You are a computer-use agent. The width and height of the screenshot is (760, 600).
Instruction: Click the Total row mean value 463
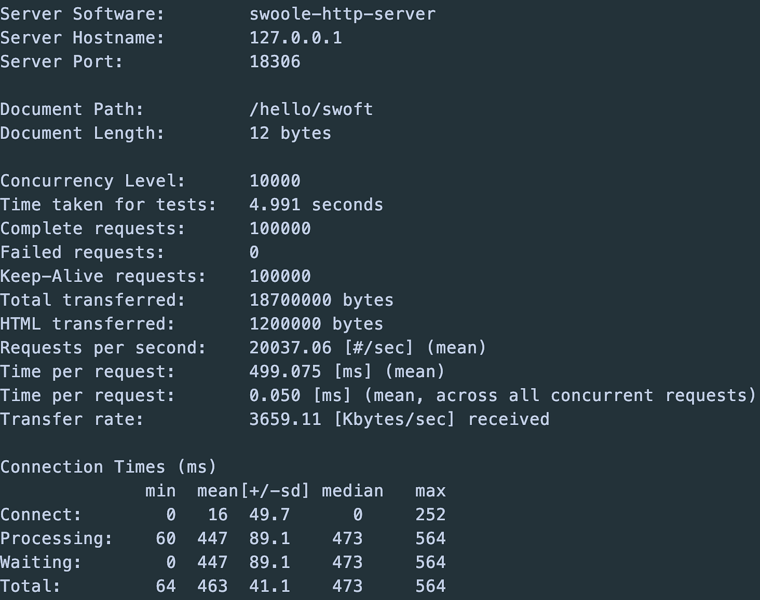[x=212, y=586]
